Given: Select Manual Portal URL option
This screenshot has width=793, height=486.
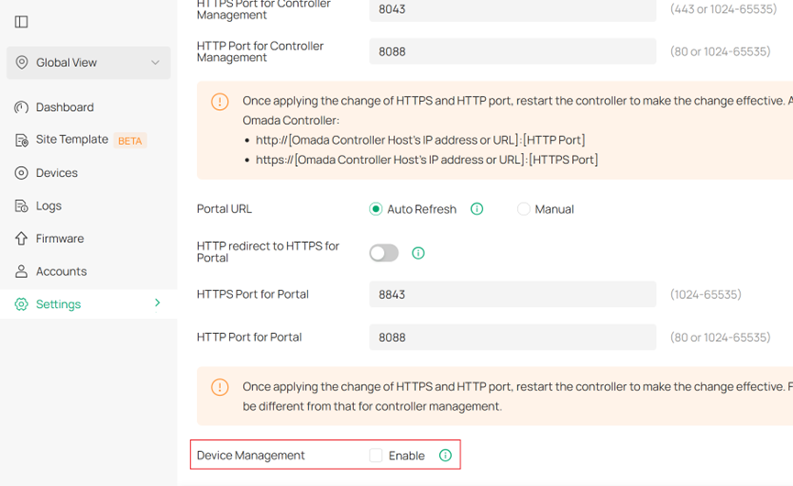Looking at the screenshot, I should (x=523, y=209).
